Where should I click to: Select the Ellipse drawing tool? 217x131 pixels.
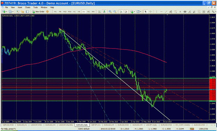click(185, 12)
